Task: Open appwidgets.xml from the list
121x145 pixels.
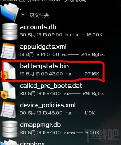Action: pos(43,47)
